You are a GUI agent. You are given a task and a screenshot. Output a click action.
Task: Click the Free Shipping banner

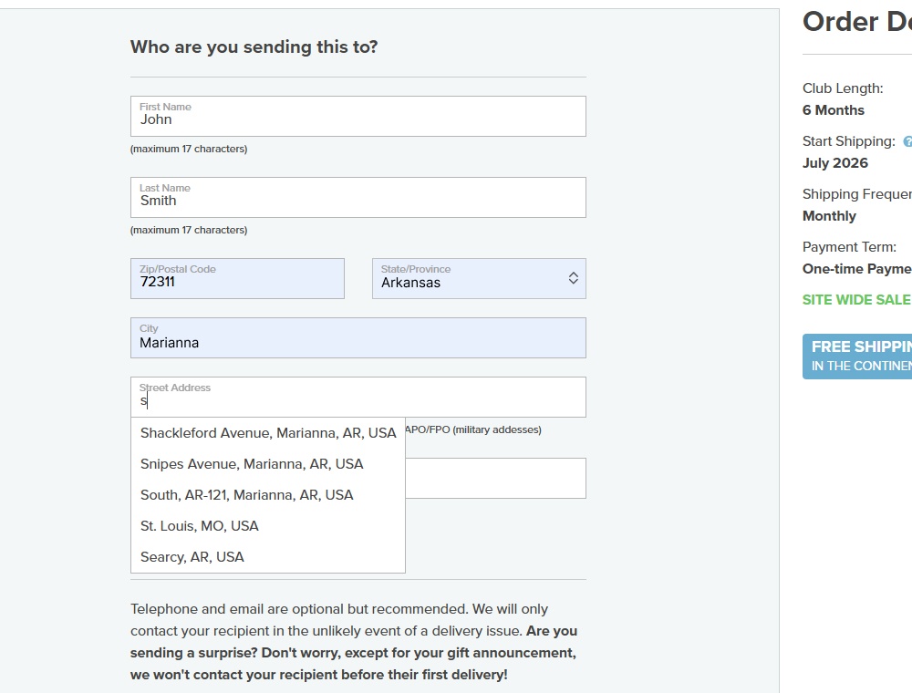click(x=857, y=357)
